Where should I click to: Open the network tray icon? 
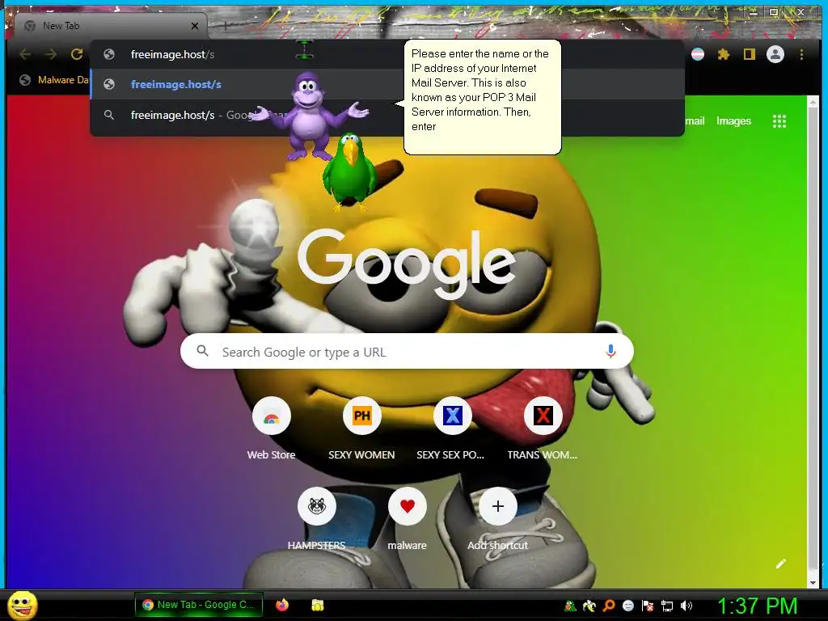[x=667, y=606]
